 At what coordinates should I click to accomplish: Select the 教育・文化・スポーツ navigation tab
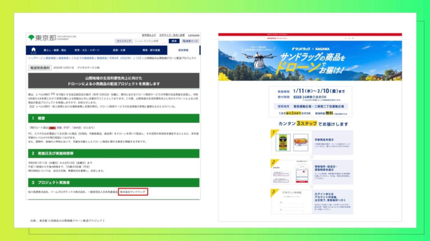coord(87,50)
